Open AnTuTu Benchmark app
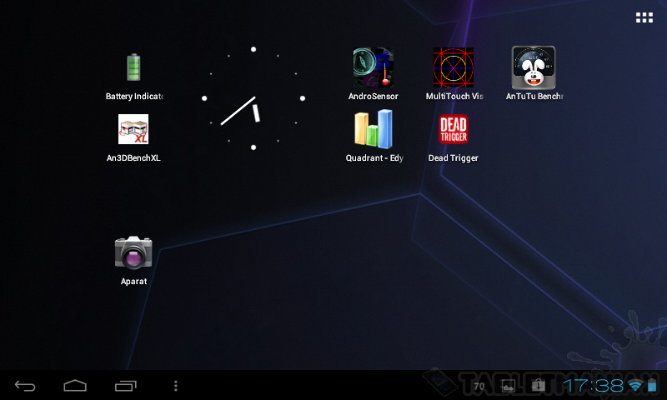Viewport: 667px width, 400px height. [x=534, y=67]
